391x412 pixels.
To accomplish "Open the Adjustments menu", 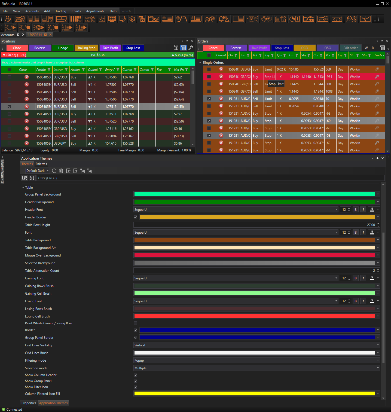I will click(95, 11).
